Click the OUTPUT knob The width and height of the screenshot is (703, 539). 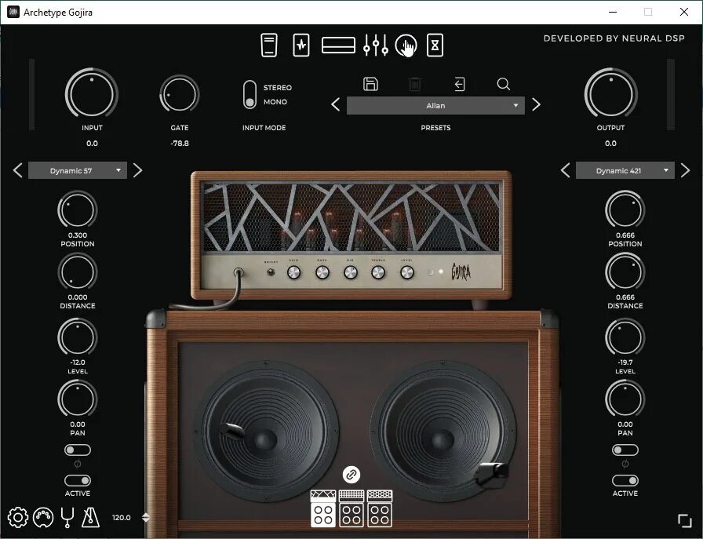tap(610, 93)
